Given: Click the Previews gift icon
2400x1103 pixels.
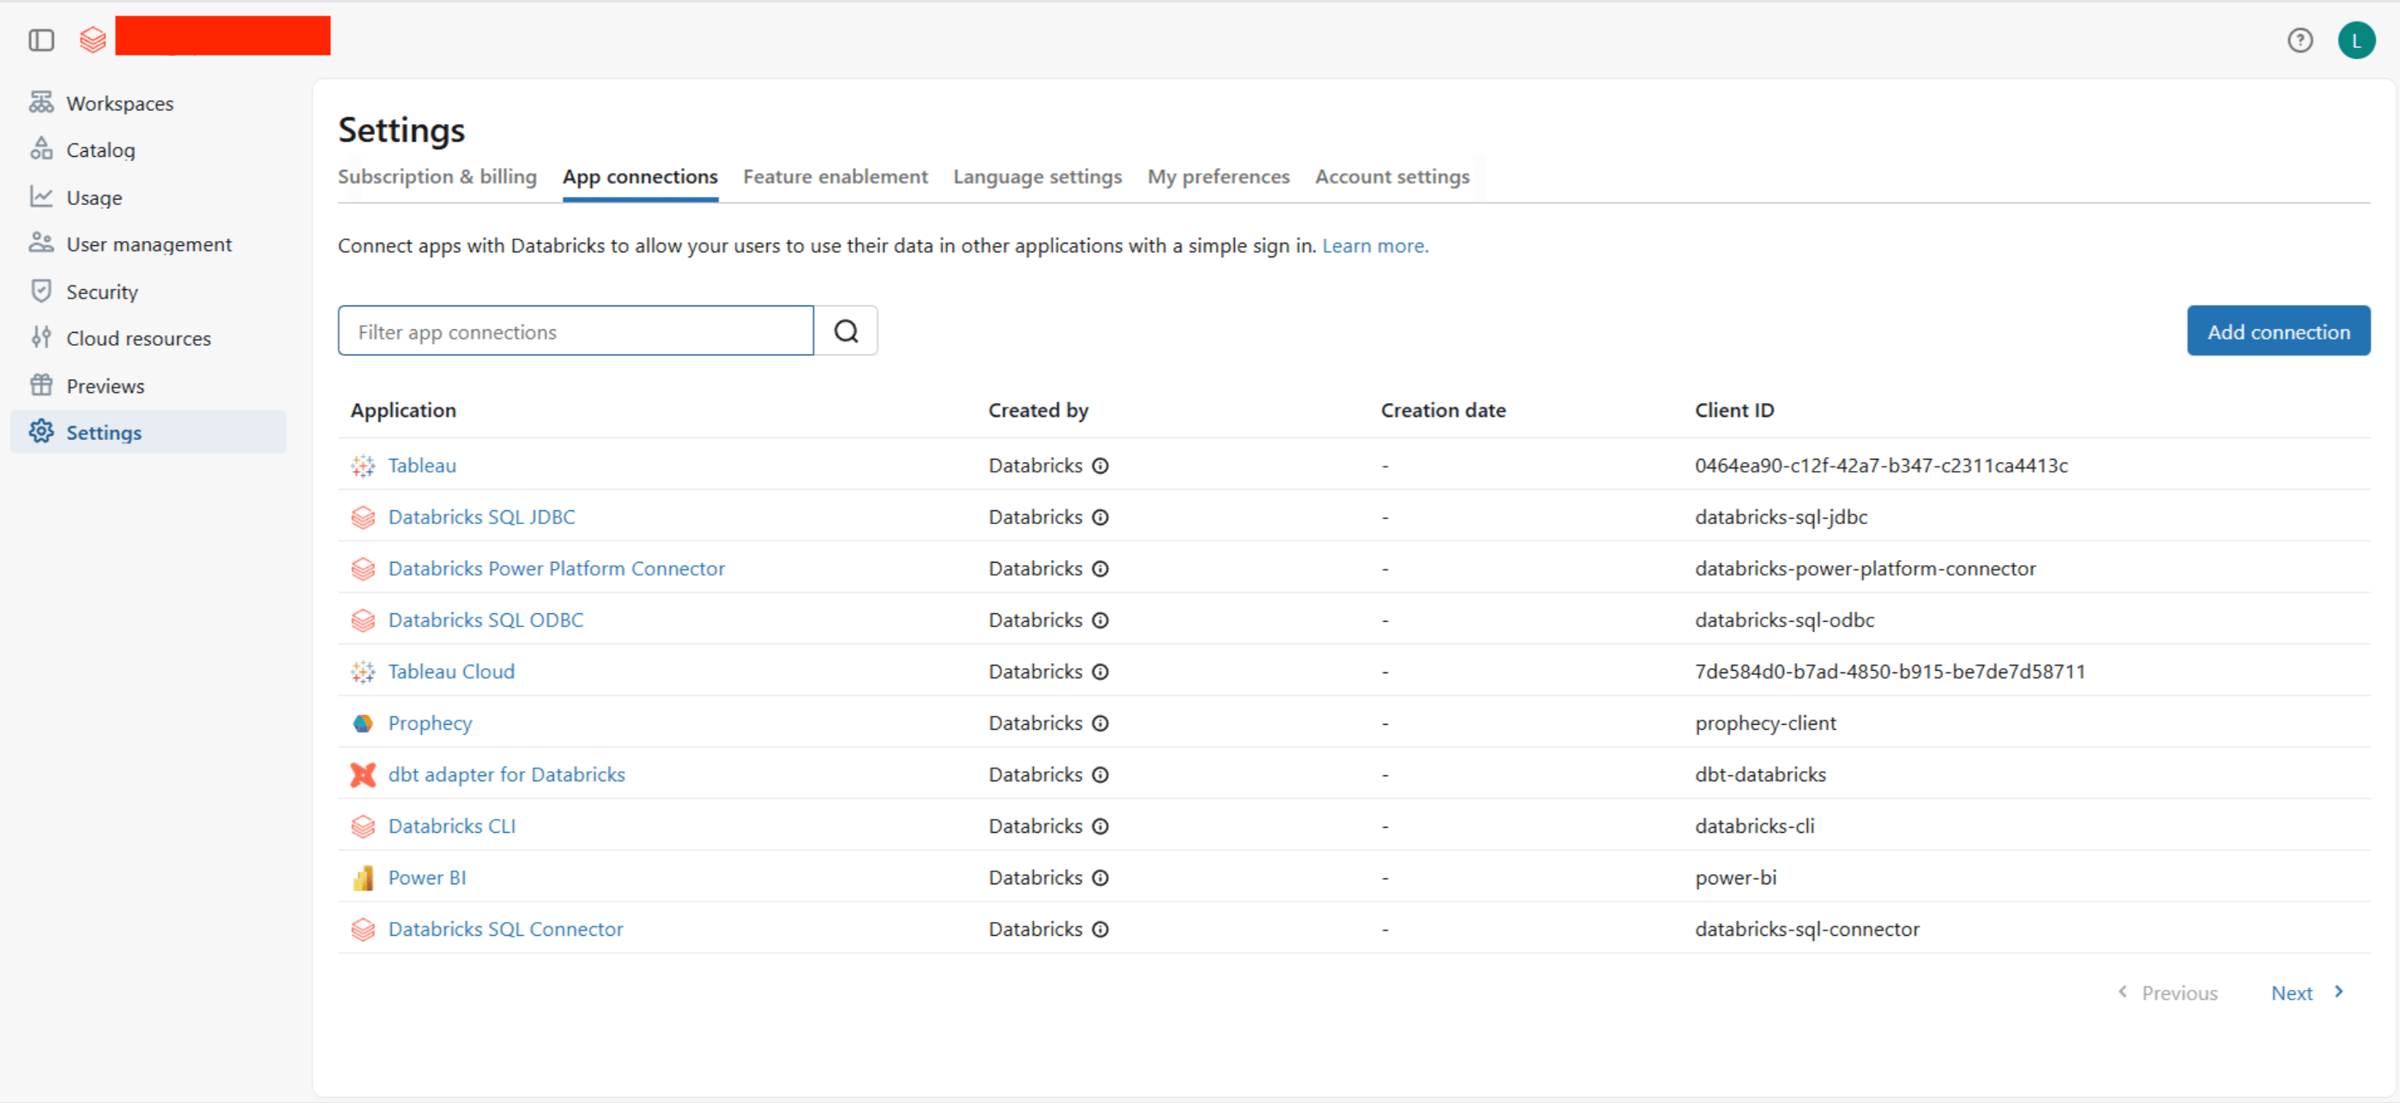Looking at the screenshot, I should (41, 385).
